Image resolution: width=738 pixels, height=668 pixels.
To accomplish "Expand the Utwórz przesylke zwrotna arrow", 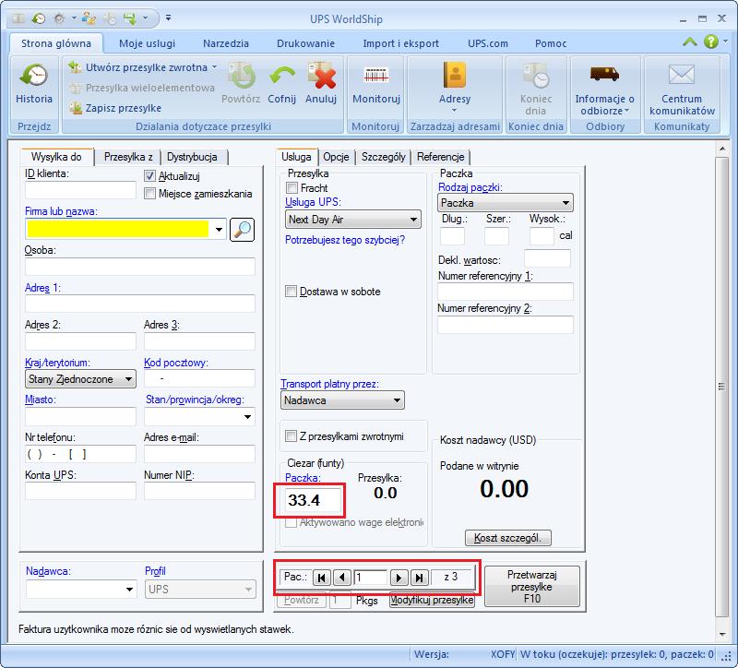I will pyautogui.click(x=214, y=67).
